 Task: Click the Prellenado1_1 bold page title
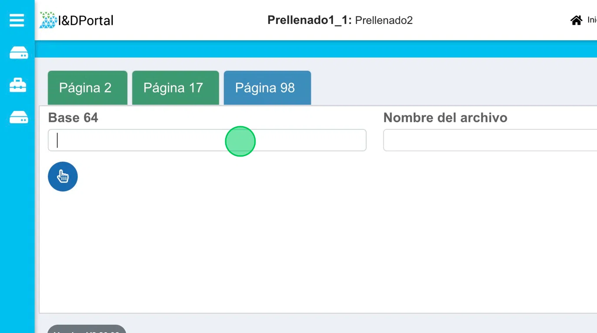tap(309, 20)
